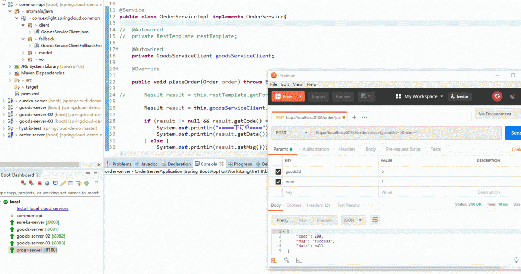Open the JSON format dropdown
The image size is (521, 274).
pos(353,220)
